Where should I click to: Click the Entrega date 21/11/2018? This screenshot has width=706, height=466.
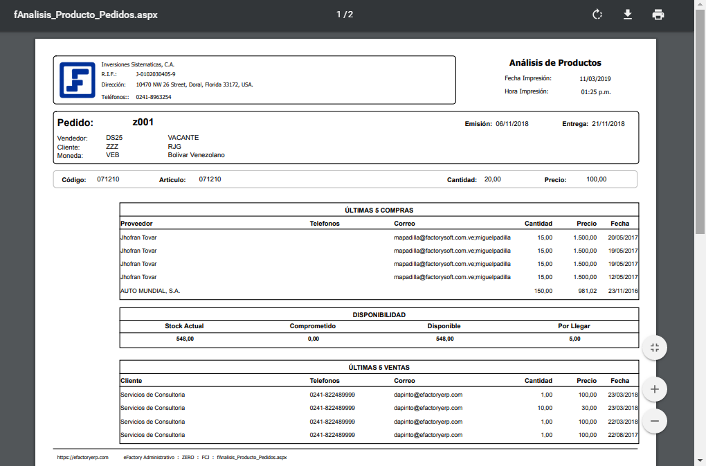(608, 124)
